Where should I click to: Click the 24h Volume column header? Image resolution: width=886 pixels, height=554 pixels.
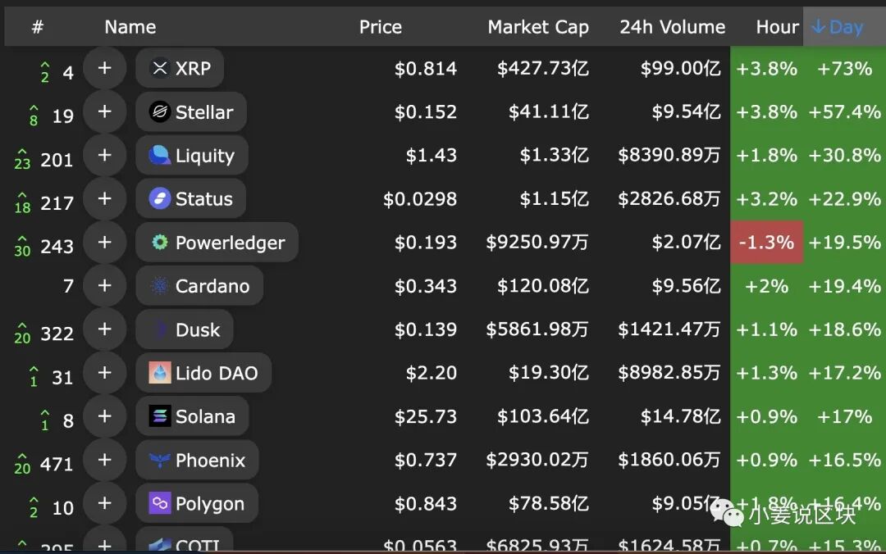[x=672, y=27]
